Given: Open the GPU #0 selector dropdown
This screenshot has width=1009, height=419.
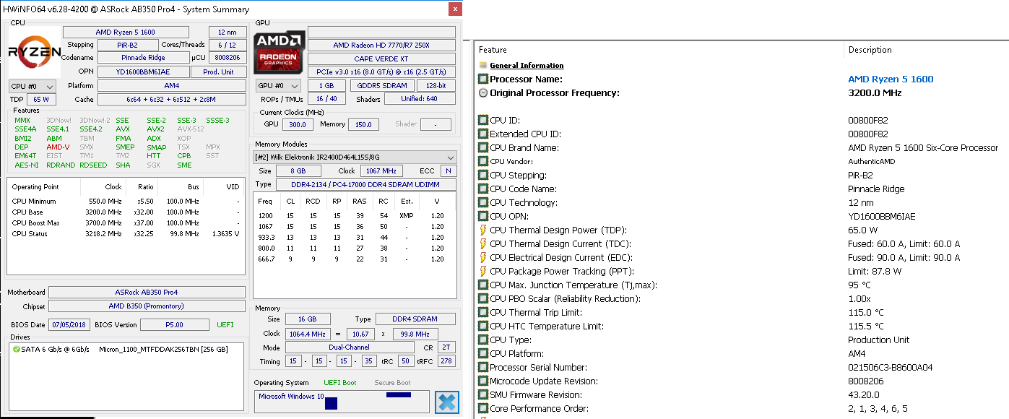Looking at the screenshot, I should coord(280,86).
